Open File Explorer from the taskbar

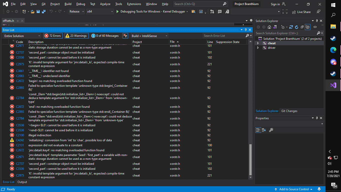point(333,27)
